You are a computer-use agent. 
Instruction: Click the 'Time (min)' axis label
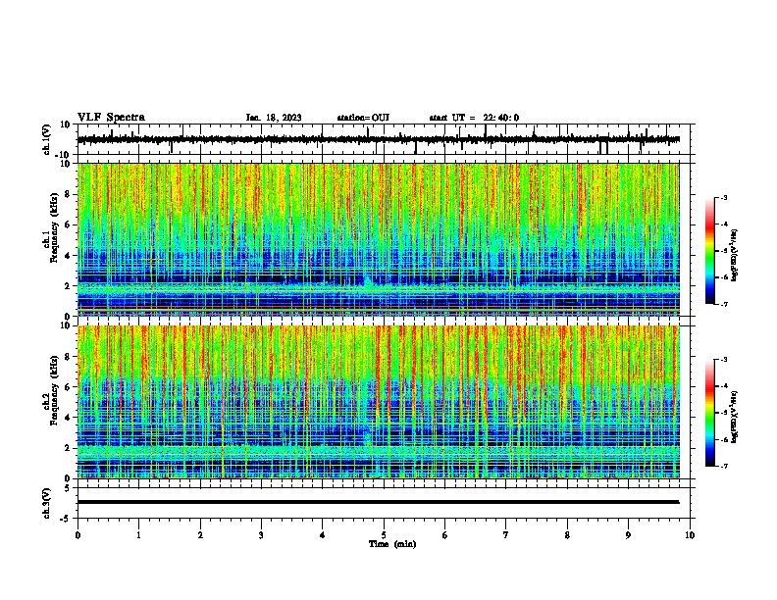click(392, 544)
